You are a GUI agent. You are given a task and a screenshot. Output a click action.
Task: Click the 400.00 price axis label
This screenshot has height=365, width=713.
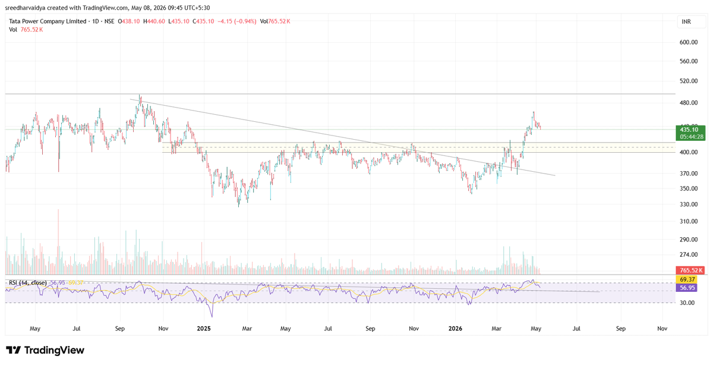click(x=688, y=152)
